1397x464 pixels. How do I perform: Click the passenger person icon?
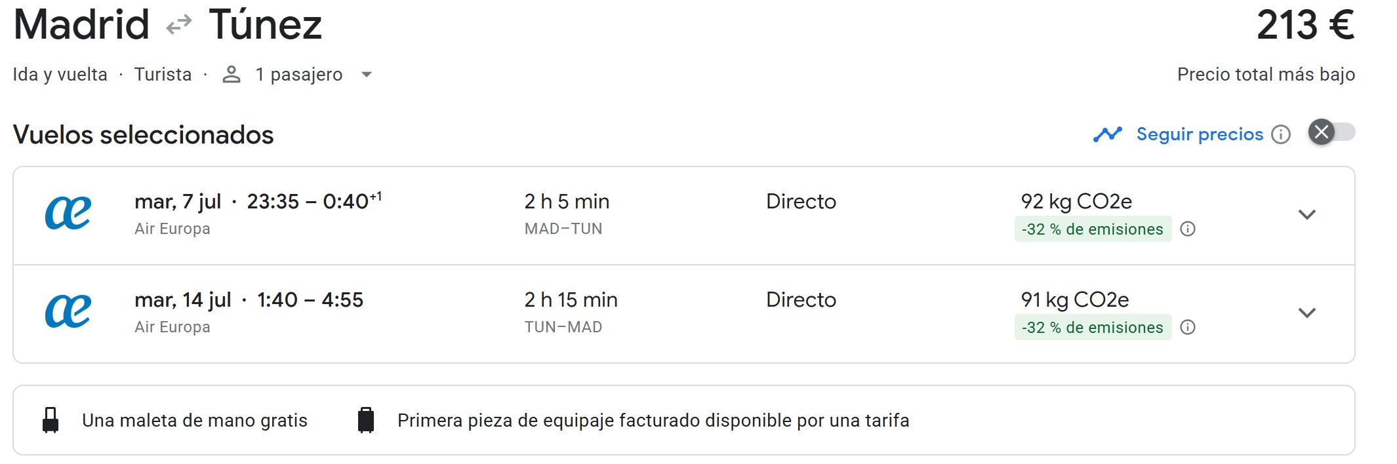[231, 75]
